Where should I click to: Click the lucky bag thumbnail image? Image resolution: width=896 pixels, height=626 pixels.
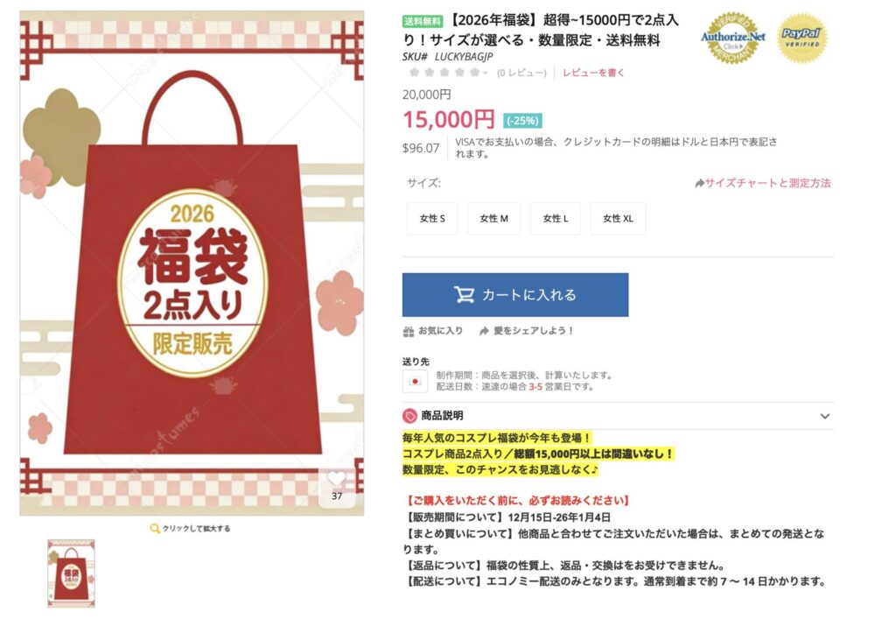[71, 573]
